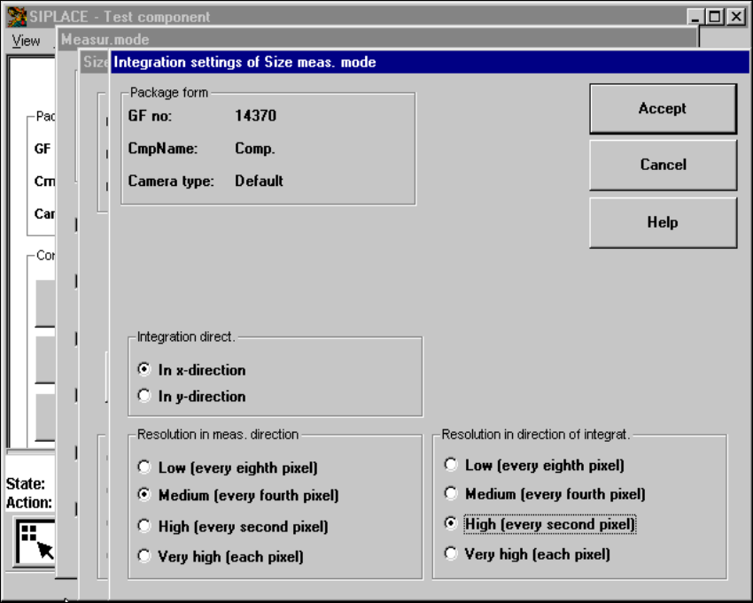This screenshot has width=753, height=603.
Task: Select High in direction of integrat. group
Action: (452, 524)
